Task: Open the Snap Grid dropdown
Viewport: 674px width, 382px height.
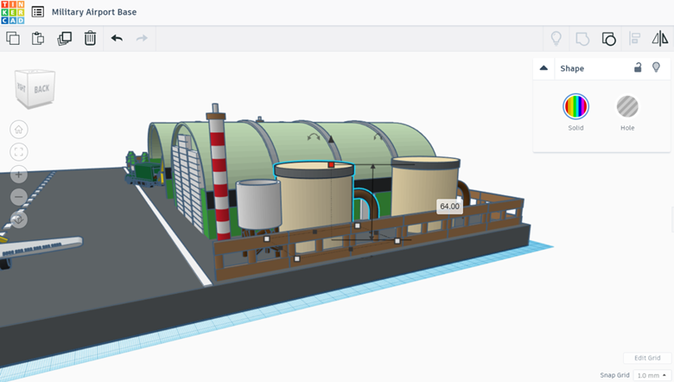Action: coord(652,375)
